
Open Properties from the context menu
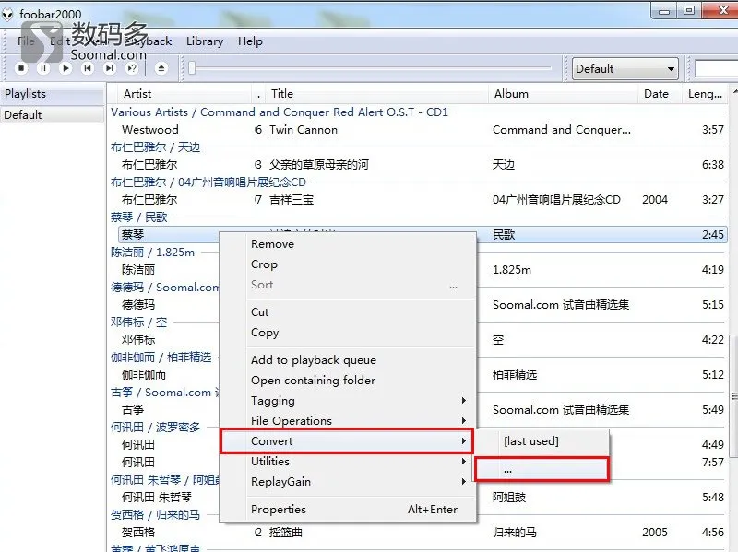(348, 510)
